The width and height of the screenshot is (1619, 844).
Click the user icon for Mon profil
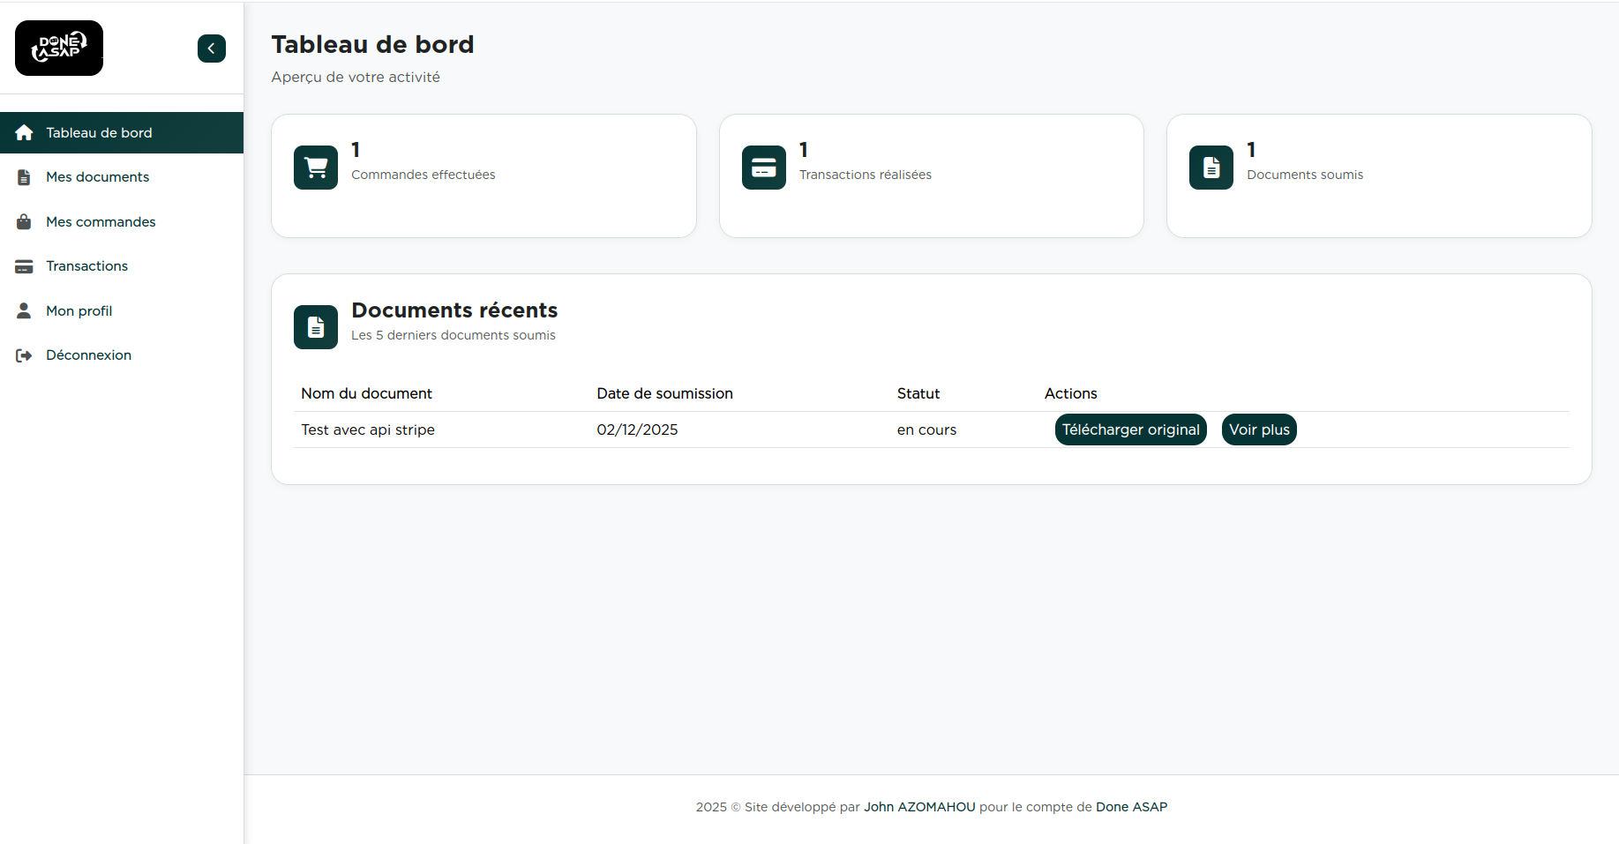pyautogui.click(x=24, y=310)
